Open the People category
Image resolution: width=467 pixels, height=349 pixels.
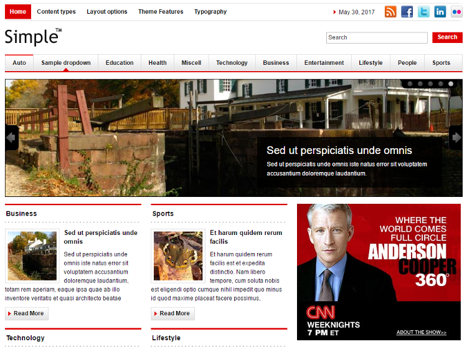[407, 63]
